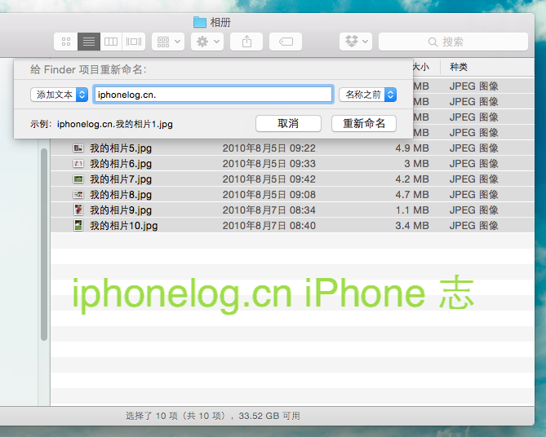Click the 4.2 MB size cell

(412, 179)
